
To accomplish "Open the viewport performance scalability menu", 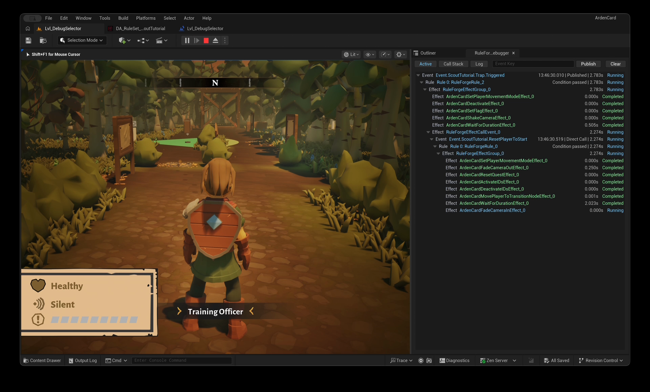I will tap(385, 54).
